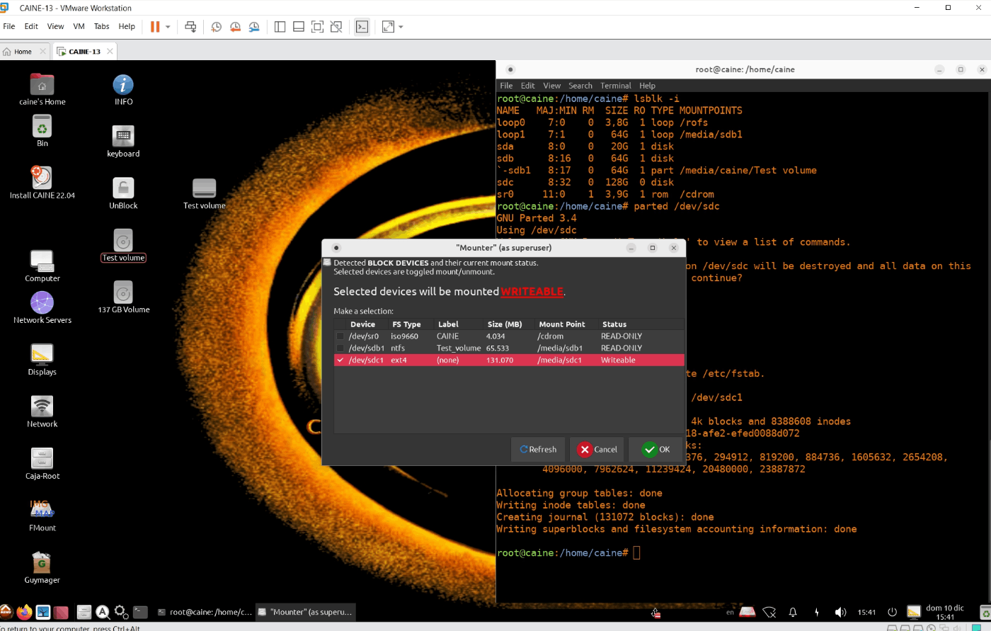Image resolution: width=991 pixels, height=631 pixels.
Task: Open VMware File menu
Action: tap(9, 26)
